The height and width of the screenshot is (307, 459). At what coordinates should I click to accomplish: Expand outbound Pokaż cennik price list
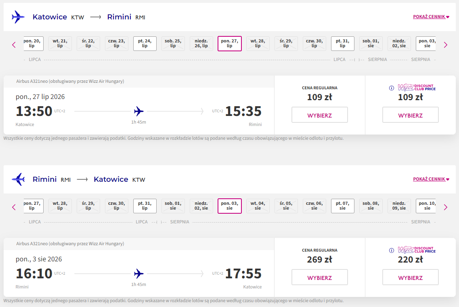pyautogui.click(x=431, y=17)
